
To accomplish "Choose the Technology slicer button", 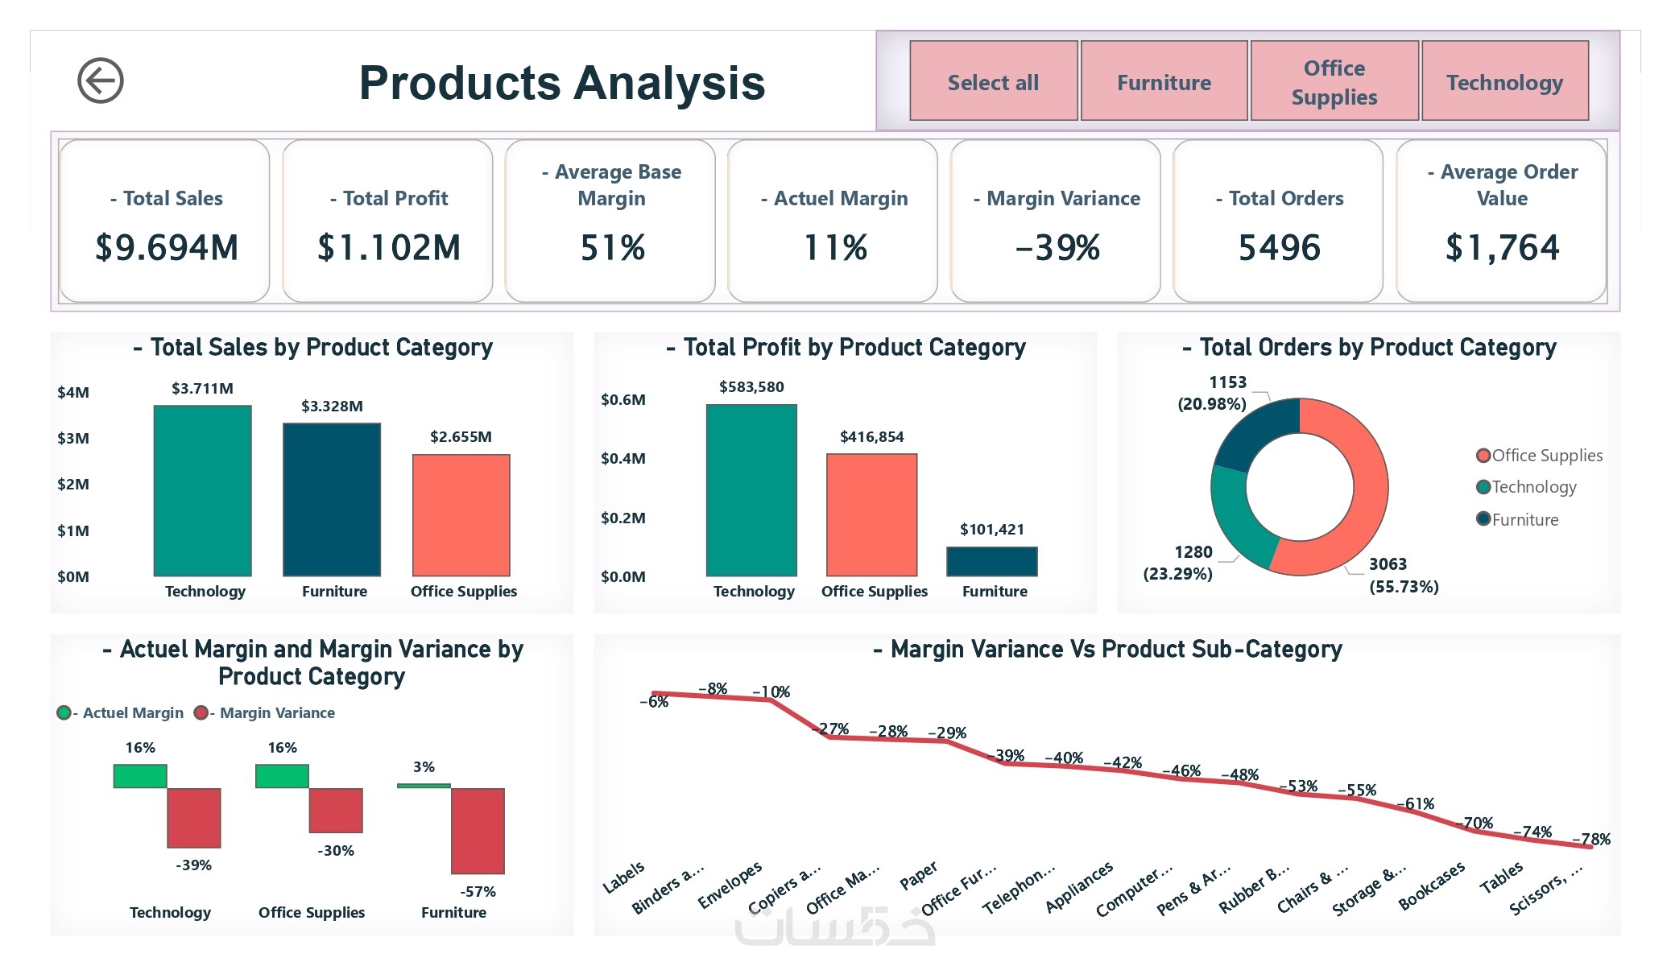I will (1503, 81).
